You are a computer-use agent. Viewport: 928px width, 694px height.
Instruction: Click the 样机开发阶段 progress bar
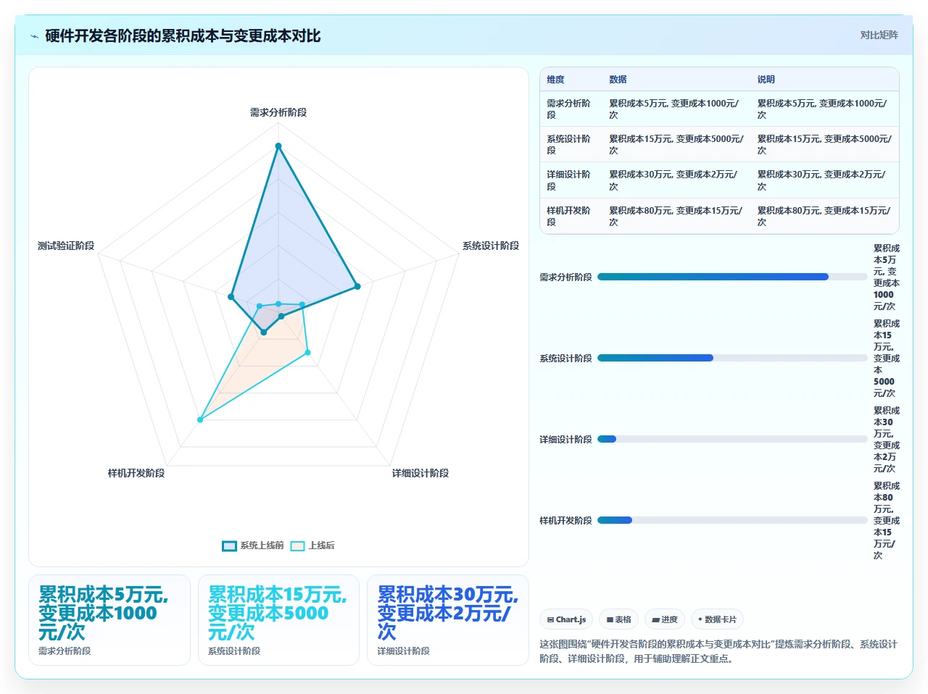732,520
